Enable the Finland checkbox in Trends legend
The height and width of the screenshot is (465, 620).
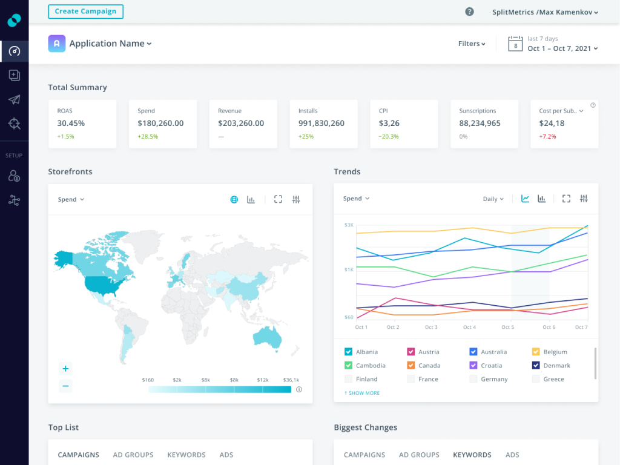pyautogui.click(x=348, y=378)
